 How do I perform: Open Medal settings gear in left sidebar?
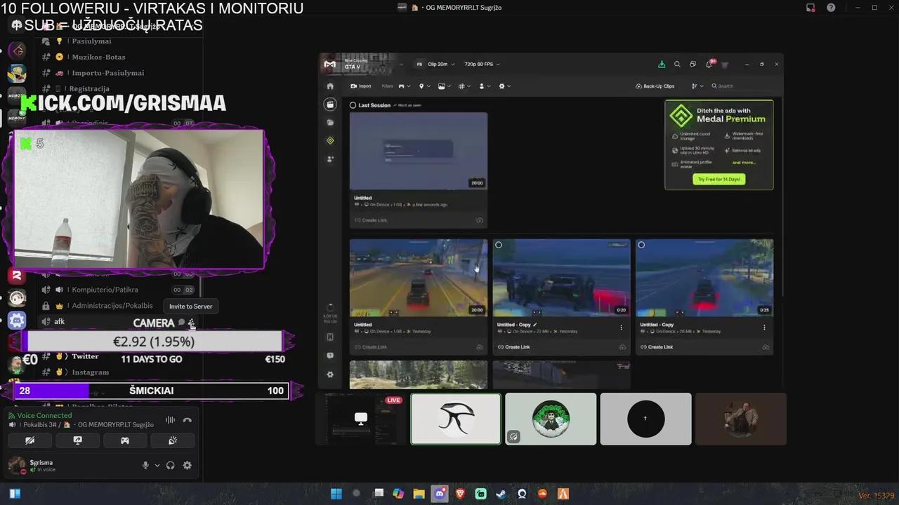click(330, 374)
